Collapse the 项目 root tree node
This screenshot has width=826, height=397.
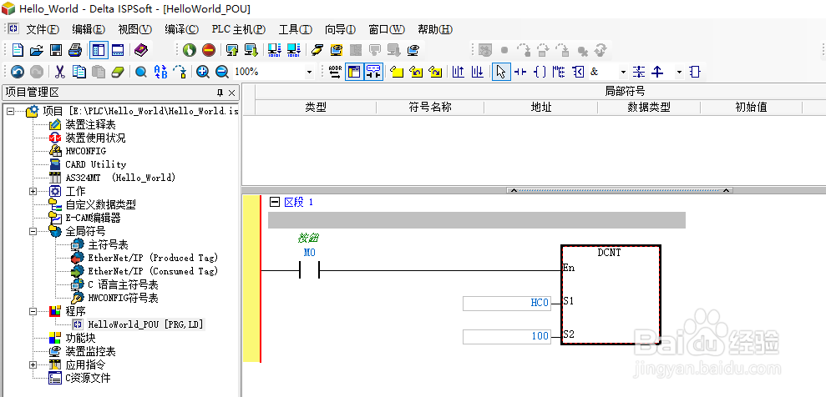pyautogui.click(x=10, y=112)
